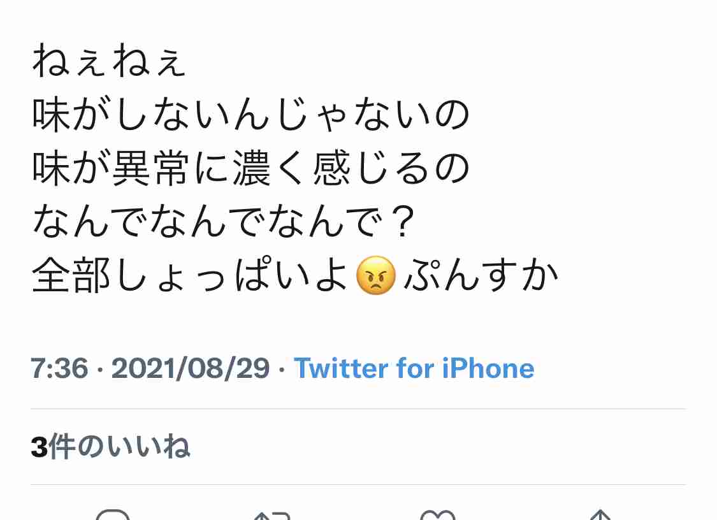Tap the 味がしないんじゃないの line
Screen dimensions: 717x520
coord(250,114)
